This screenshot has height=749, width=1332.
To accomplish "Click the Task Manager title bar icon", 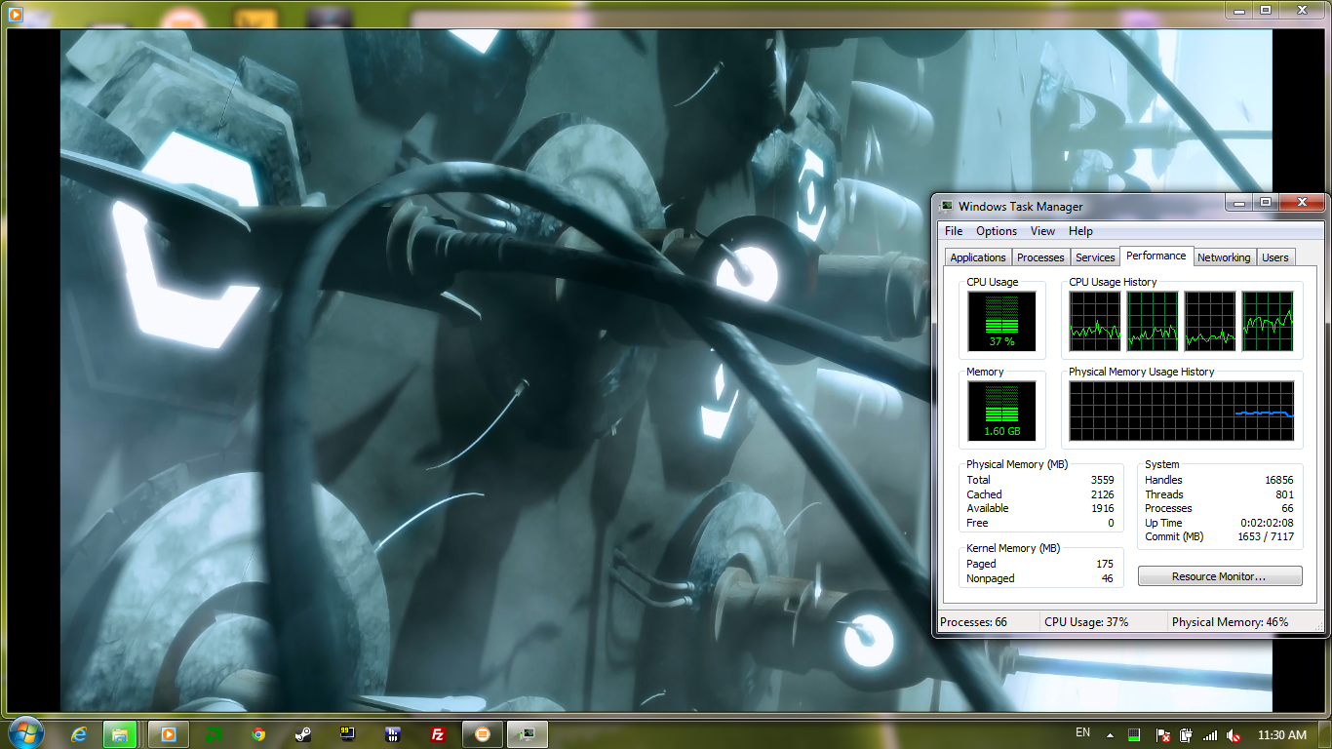I will click(946, 206).
